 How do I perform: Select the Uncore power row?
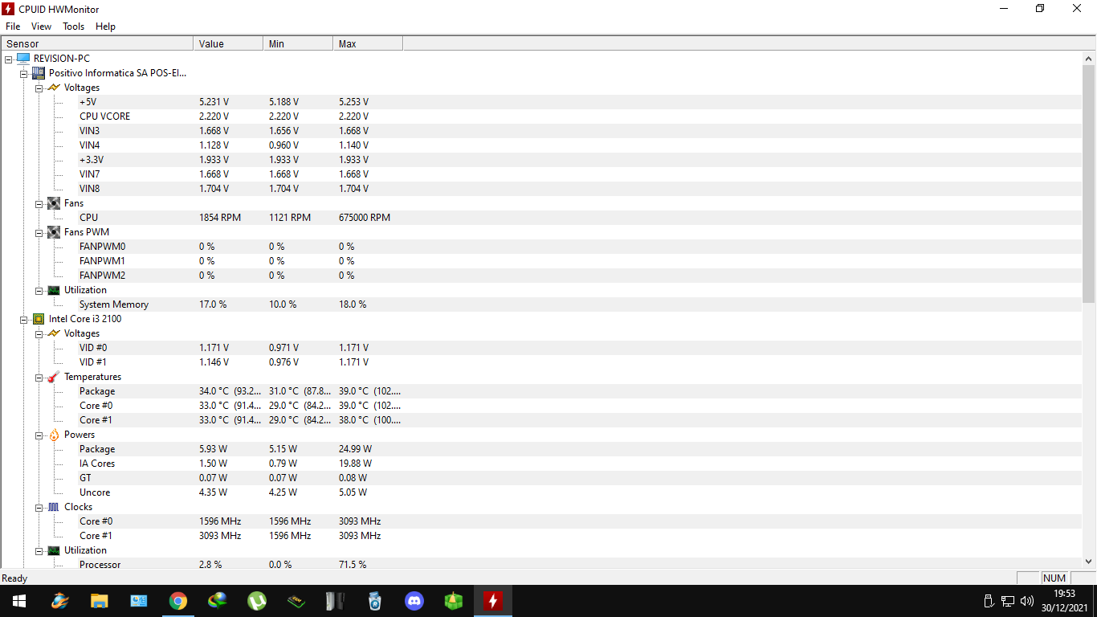(540, 492)
